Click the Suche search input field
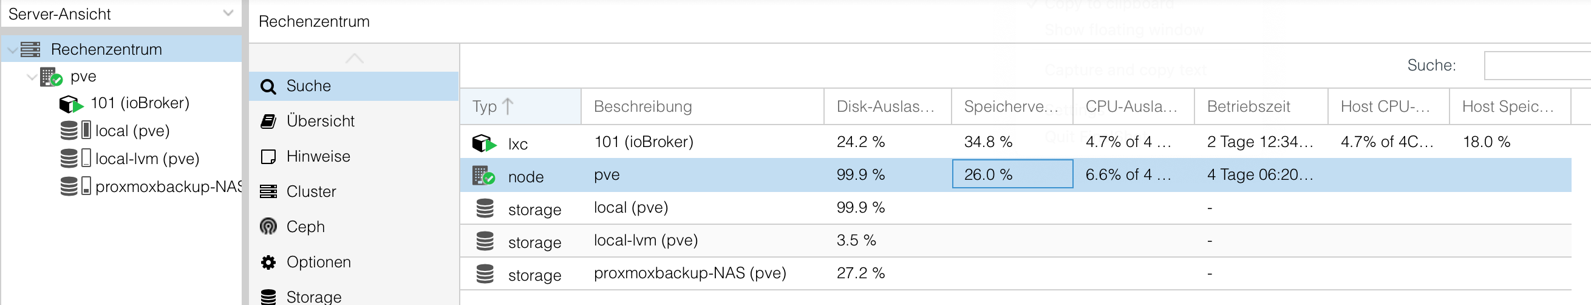1591x305 pixels. 1536,66
